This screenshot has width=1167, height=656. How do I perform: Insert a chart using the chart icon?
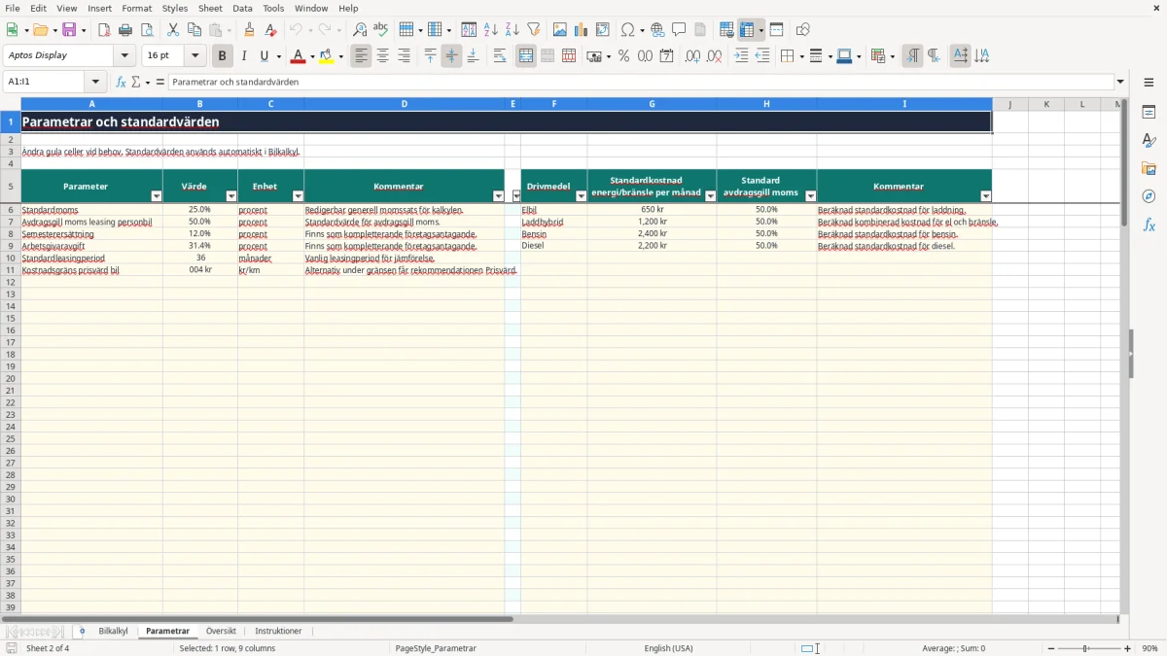click(582, 30)
